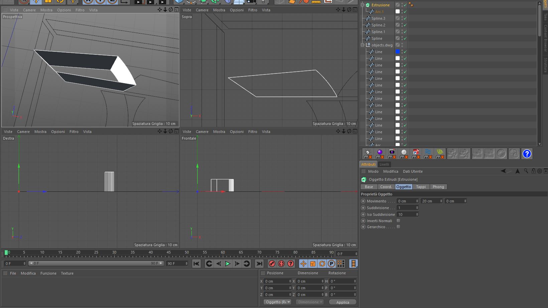This screenshot has height=308, width=548.
Task: Open the Dati Utente menu
Action: click(413, 171)
